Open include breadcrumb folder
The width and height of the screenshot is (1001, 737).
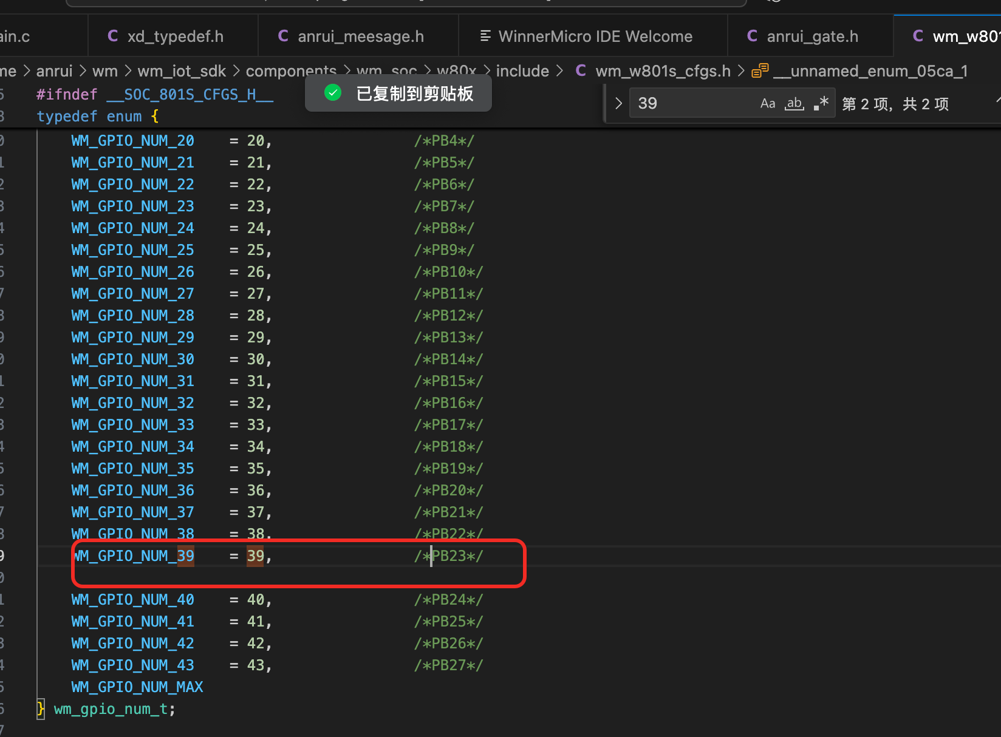tap(522, 71)
